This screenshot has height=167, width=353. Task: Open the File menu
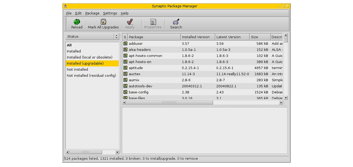(x=69, y=13)
